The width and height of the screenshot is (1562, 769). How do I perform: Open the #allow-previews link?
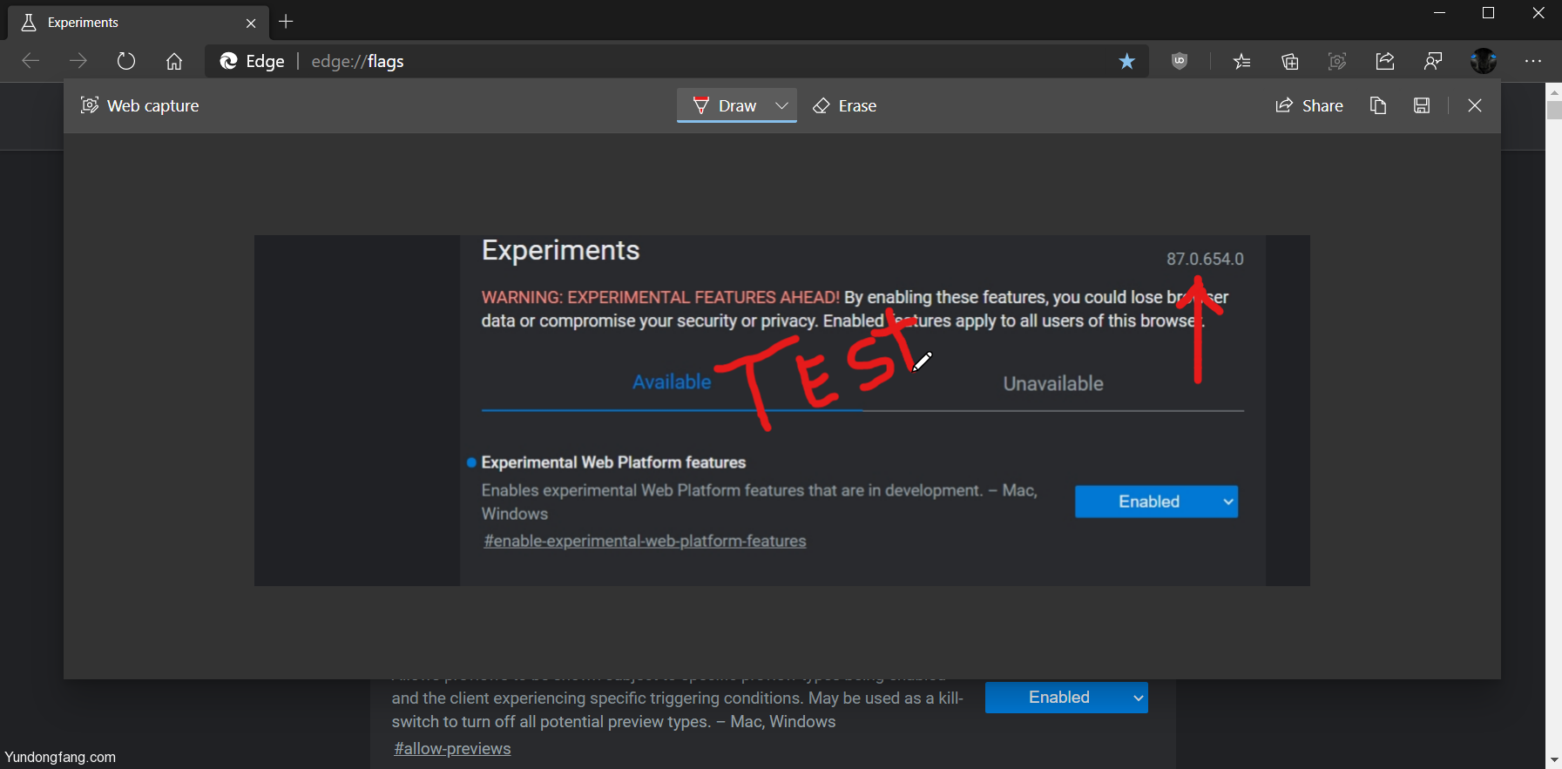point(452,749)
